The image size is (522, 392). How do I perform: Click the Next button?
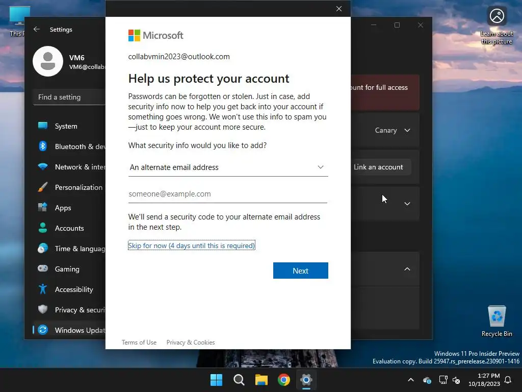[301, 271]
